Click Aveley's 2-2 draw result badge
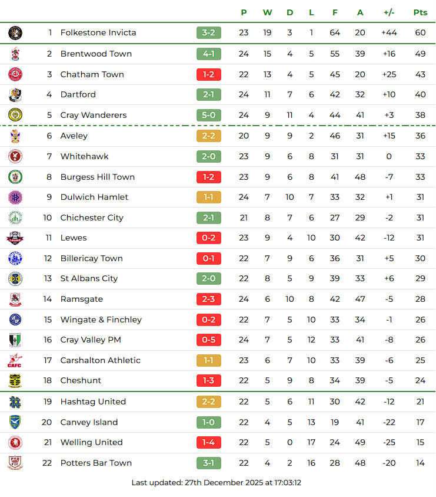Screen dimensions: 436x497 tap(209, 136)
